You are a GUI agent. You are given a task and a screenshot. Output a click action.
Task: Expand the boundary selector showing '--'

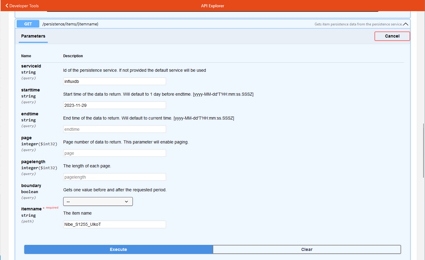[x=98, y=201]
